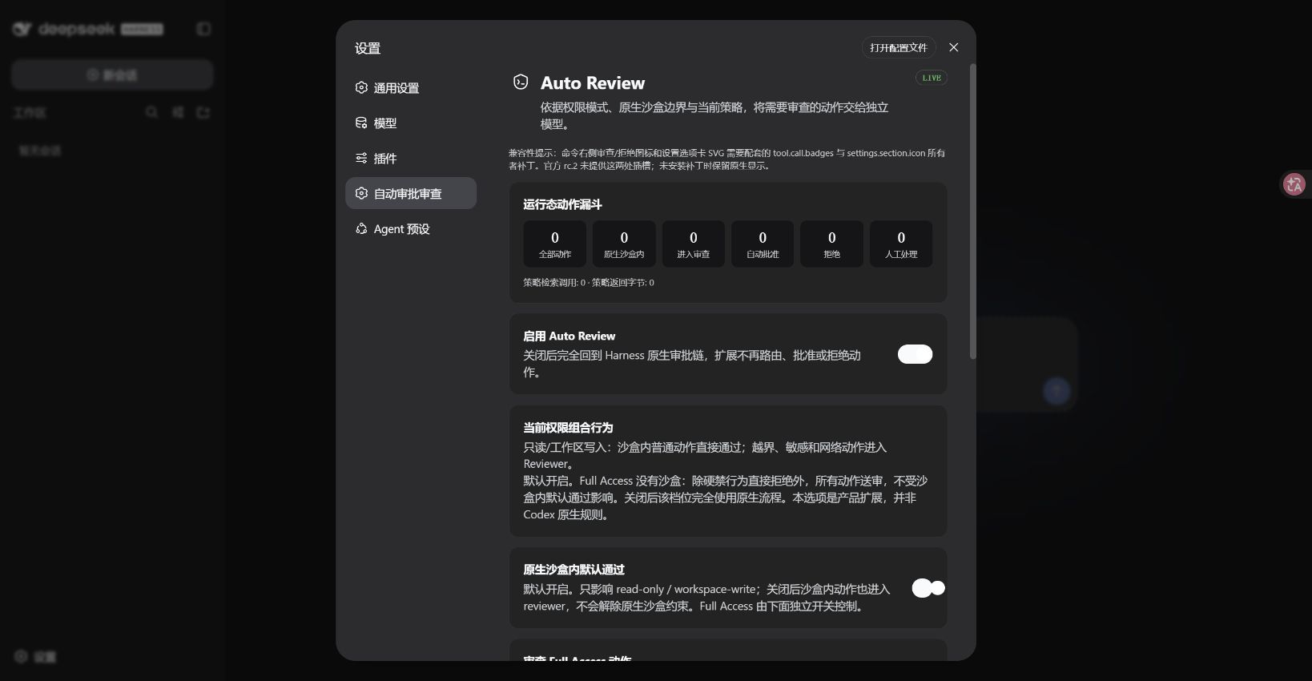The height and width of the screenshot is (681, 1312).
Task: Click the 原生沙盒内 counter card
Action: point(624,244)
